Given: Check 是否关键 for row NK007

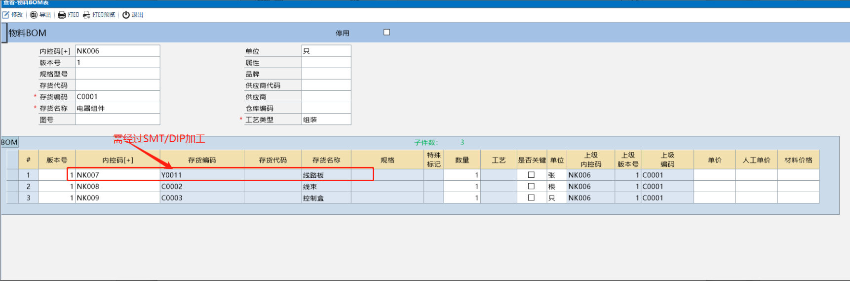Looking at the screenshot, I should [x=531, y=175].
